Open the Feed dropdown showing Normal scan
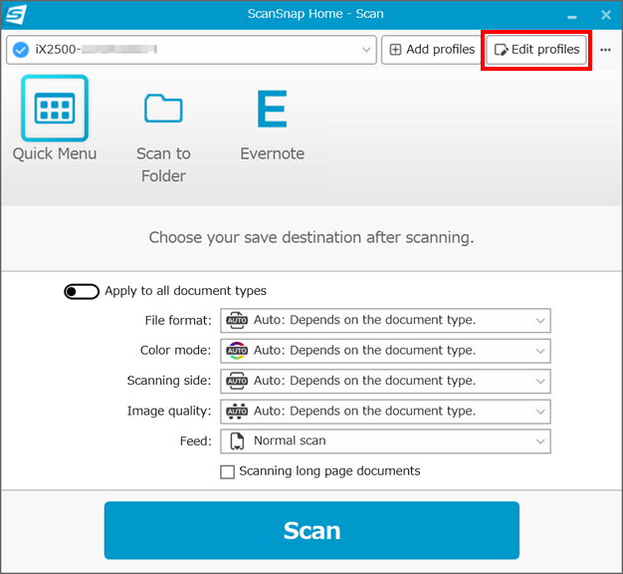The width and height of the screenshot is (623, 574). pos(385,441)
